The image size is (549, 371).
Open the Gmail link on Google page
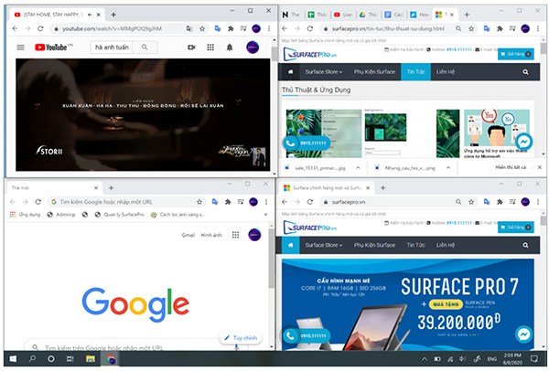point(188,235)
